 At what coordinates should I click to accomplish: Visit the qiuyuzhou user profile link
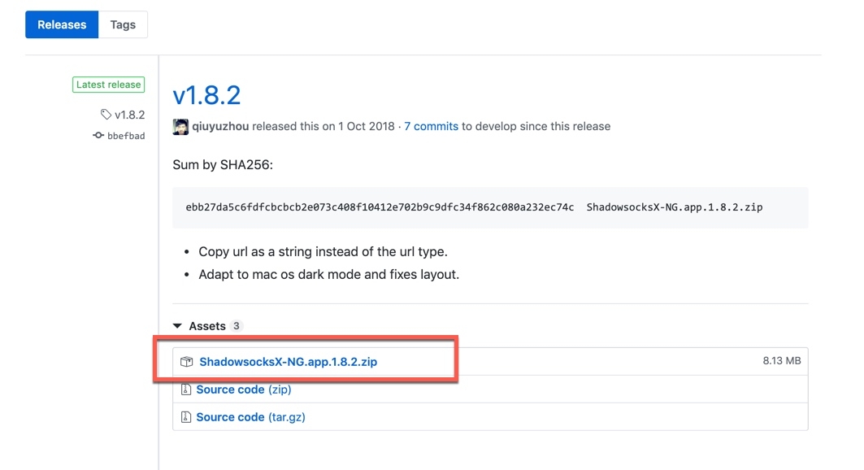[x=220, y=126]
